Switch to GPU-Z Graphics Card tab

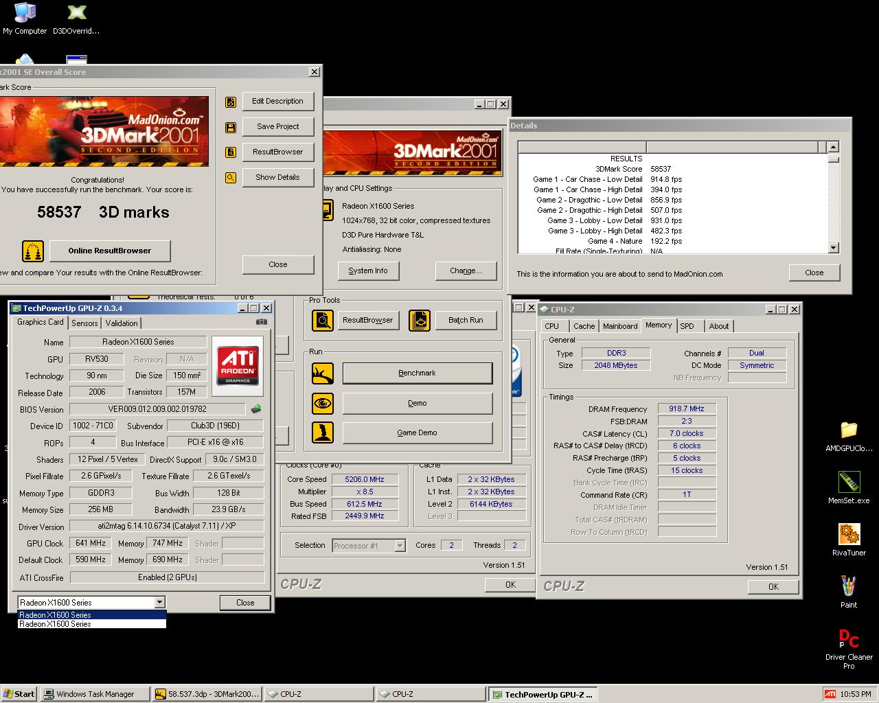pos(41,322)
